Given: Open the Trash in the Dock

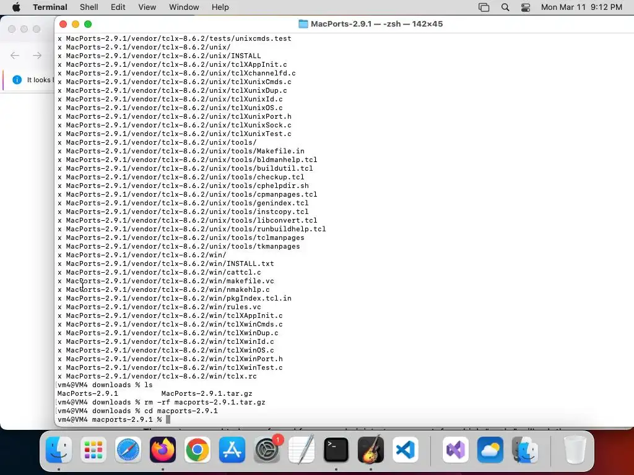Looking at the screenshot, I should point(575,450).
